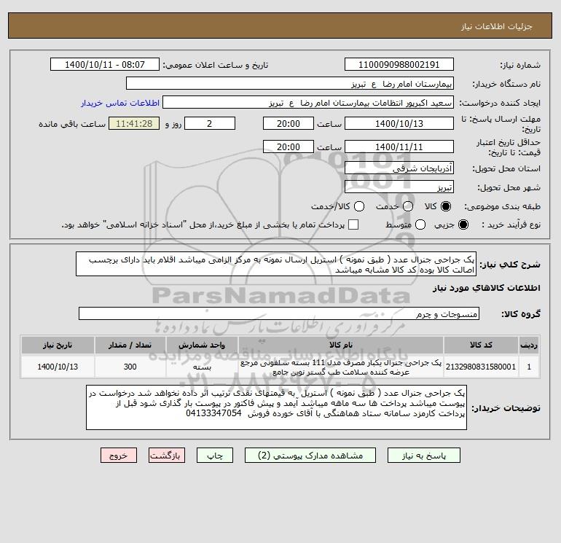The width and height of the screenshot is (561, 543).
Task: Click buyer notes text area
Action: 276,407
